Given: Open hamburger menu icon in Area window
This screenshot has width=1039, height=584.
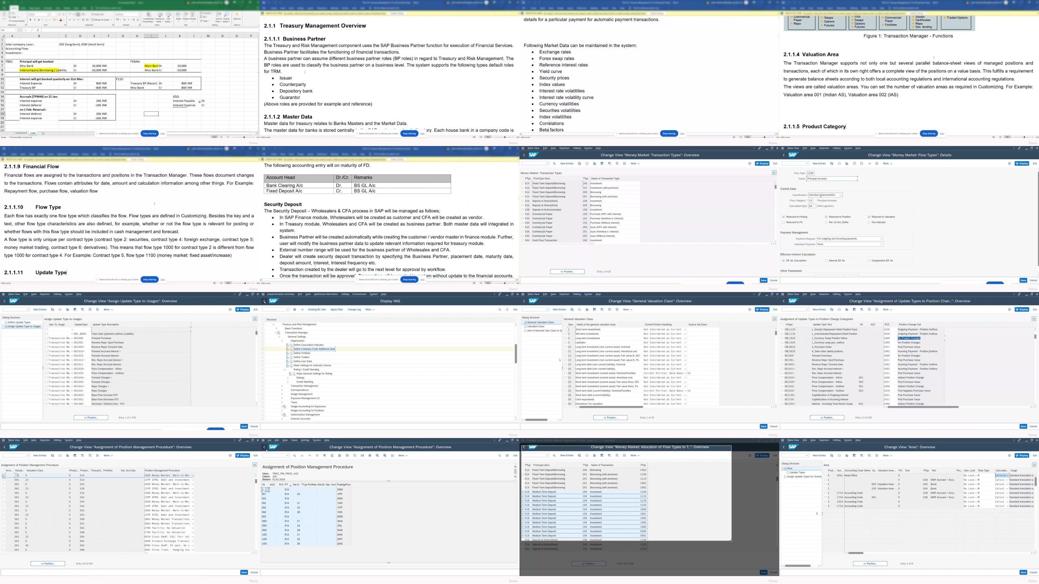Looking at the screenshot, I should coord(782,440).
